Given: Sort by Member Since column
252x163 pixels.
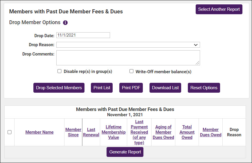Looking at the screenshot, I should [x=73, y=132].
